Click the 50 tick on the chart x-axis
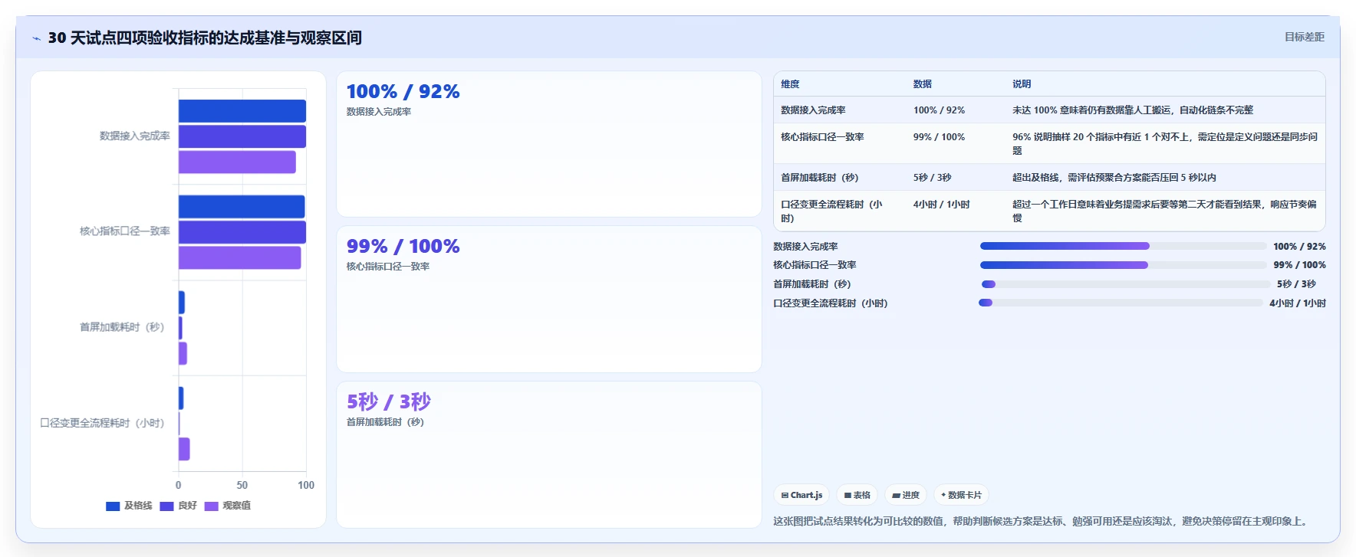The width and height of the screenshot is (1356, 557). pyautogui.click(x=242, y=485)
